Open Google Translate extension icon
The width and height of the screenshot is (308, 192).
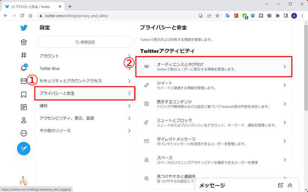click(228, 16)
